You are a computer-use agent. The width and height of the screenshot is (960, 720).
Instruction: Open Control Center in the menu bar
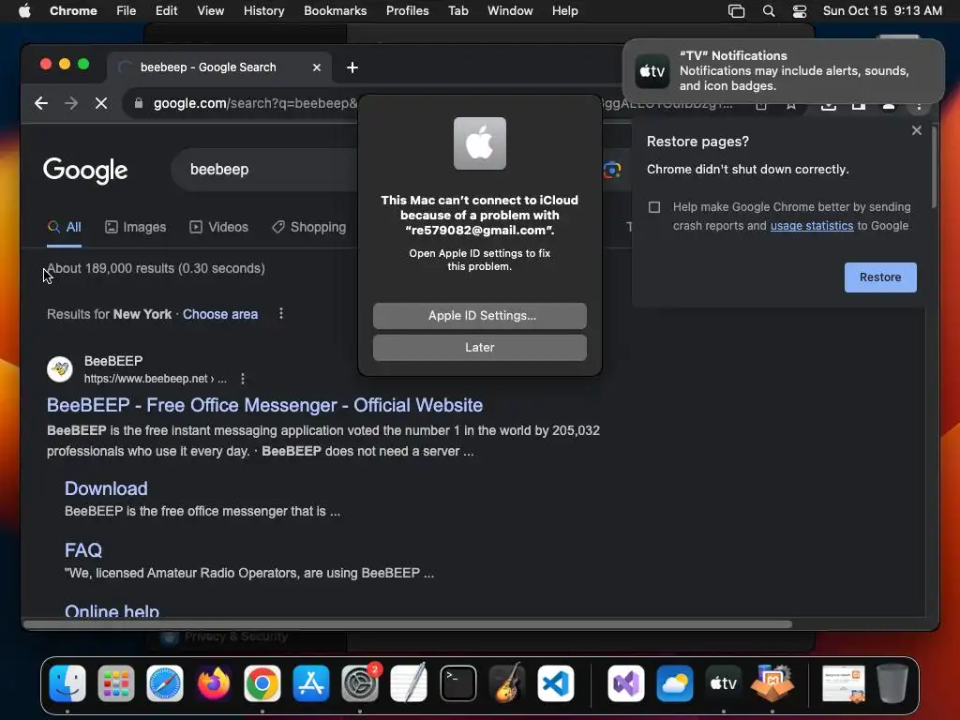click(800, 10)
